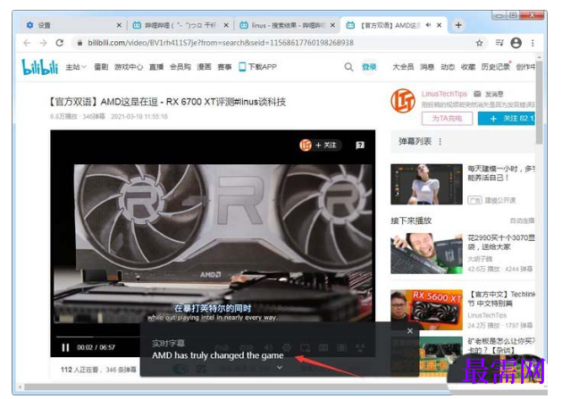Screen dimensions: 562x399
Task: Click the horizontal page scrollbar
Action: coord(237,387)
